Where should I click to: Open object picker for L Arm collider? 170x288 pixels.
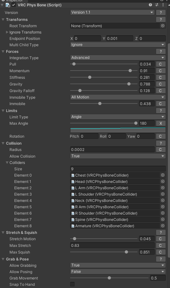click(x=163, y=188)
